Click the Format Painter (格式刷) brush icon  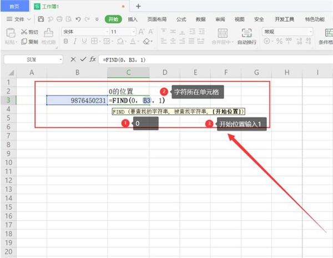[48, 32]
